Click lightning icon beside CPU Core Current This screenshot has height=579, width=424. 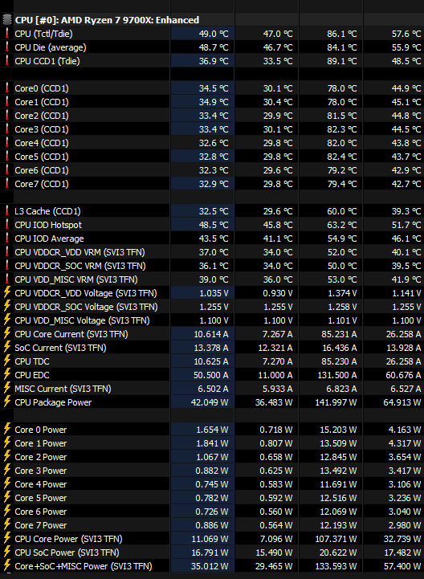[7, 334]
